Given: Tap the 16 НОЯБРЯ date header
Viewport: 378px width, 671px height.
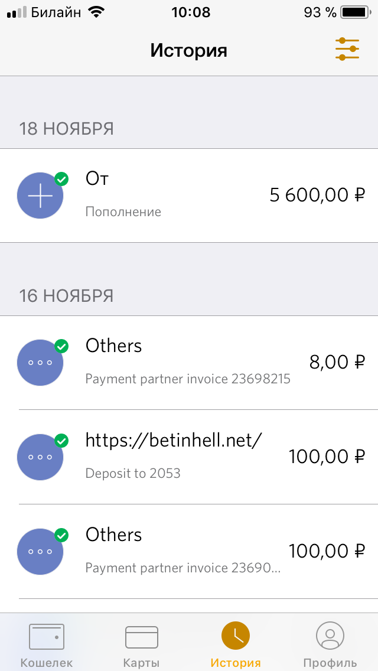Looking at the screenshot, I should tap(66, 295).
